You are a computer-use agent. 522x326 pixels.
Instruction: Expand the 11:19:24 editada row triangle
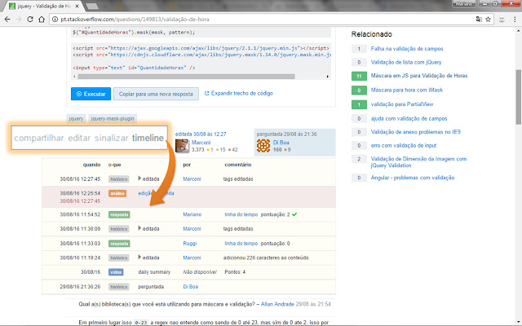tap(139, 258)
